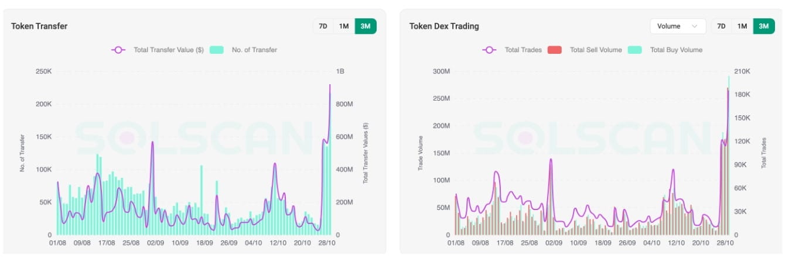Select 3M range in Token Dex Trading panel
This screenshot has height=262, width=799.
point(764,26)
